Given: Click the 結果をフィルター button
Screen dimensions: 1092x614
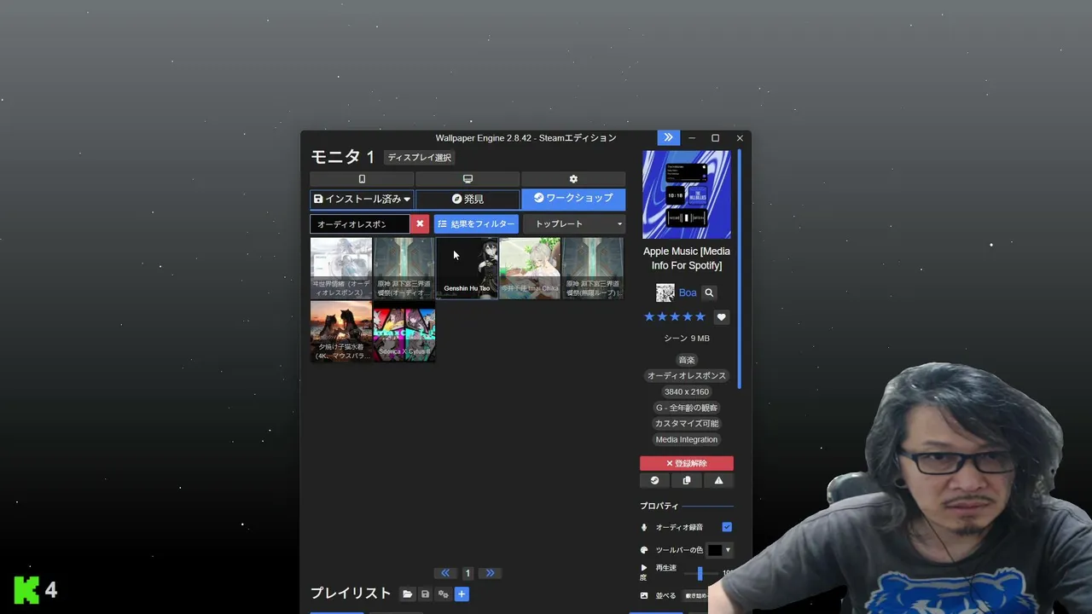Looking at the screenshot, I should (x=476, y=223).
